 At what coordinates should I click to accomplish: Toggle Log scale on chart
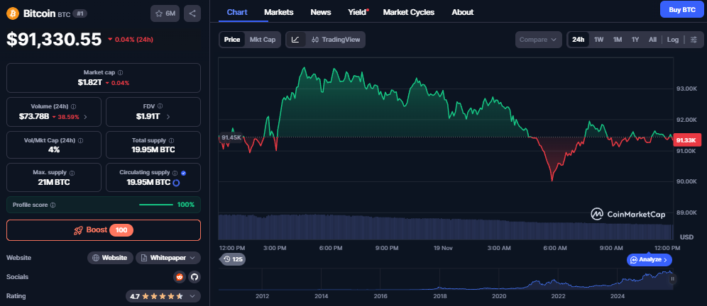point(673,40)
